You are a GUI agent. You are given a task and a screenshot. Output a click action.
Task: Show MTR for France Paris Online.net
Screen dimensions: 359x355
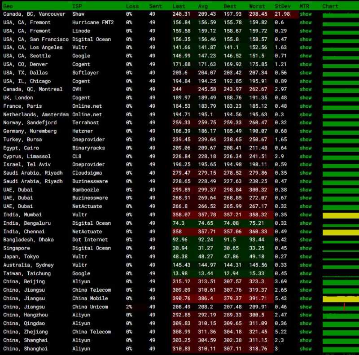(306, 106)
